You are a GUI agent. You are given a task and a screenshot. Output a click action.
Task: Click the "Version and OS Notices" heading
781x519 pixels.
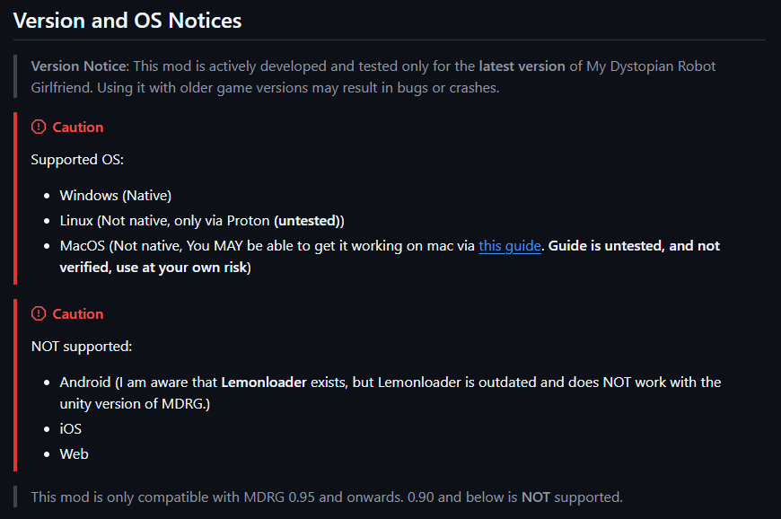(127, 21)
